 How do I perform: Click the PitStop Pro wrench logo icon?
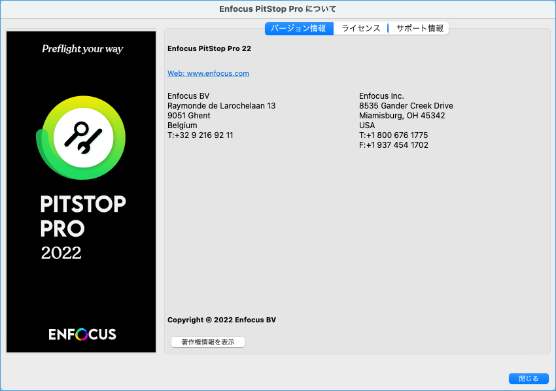pyautogui.click(x=81, y=138)
